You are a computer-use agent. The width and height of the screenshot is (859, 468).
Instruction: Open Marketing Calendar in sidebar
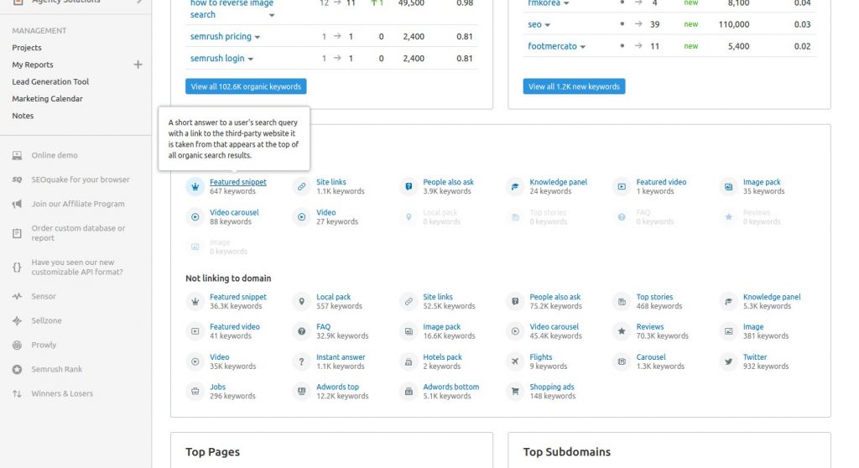[x=48, y=99]
